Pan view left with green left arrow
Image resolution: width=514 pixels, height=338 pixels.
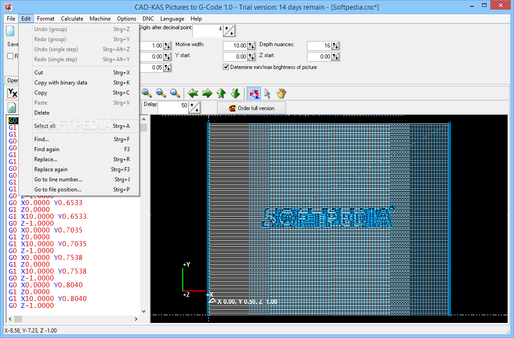tap(193, 94)
